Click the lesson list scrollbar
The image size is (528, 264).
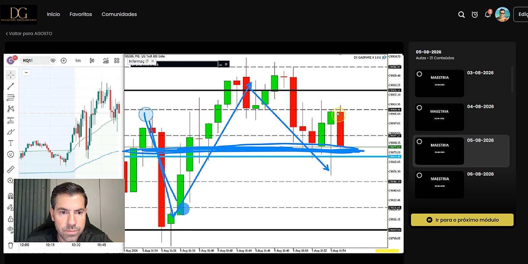512,79
